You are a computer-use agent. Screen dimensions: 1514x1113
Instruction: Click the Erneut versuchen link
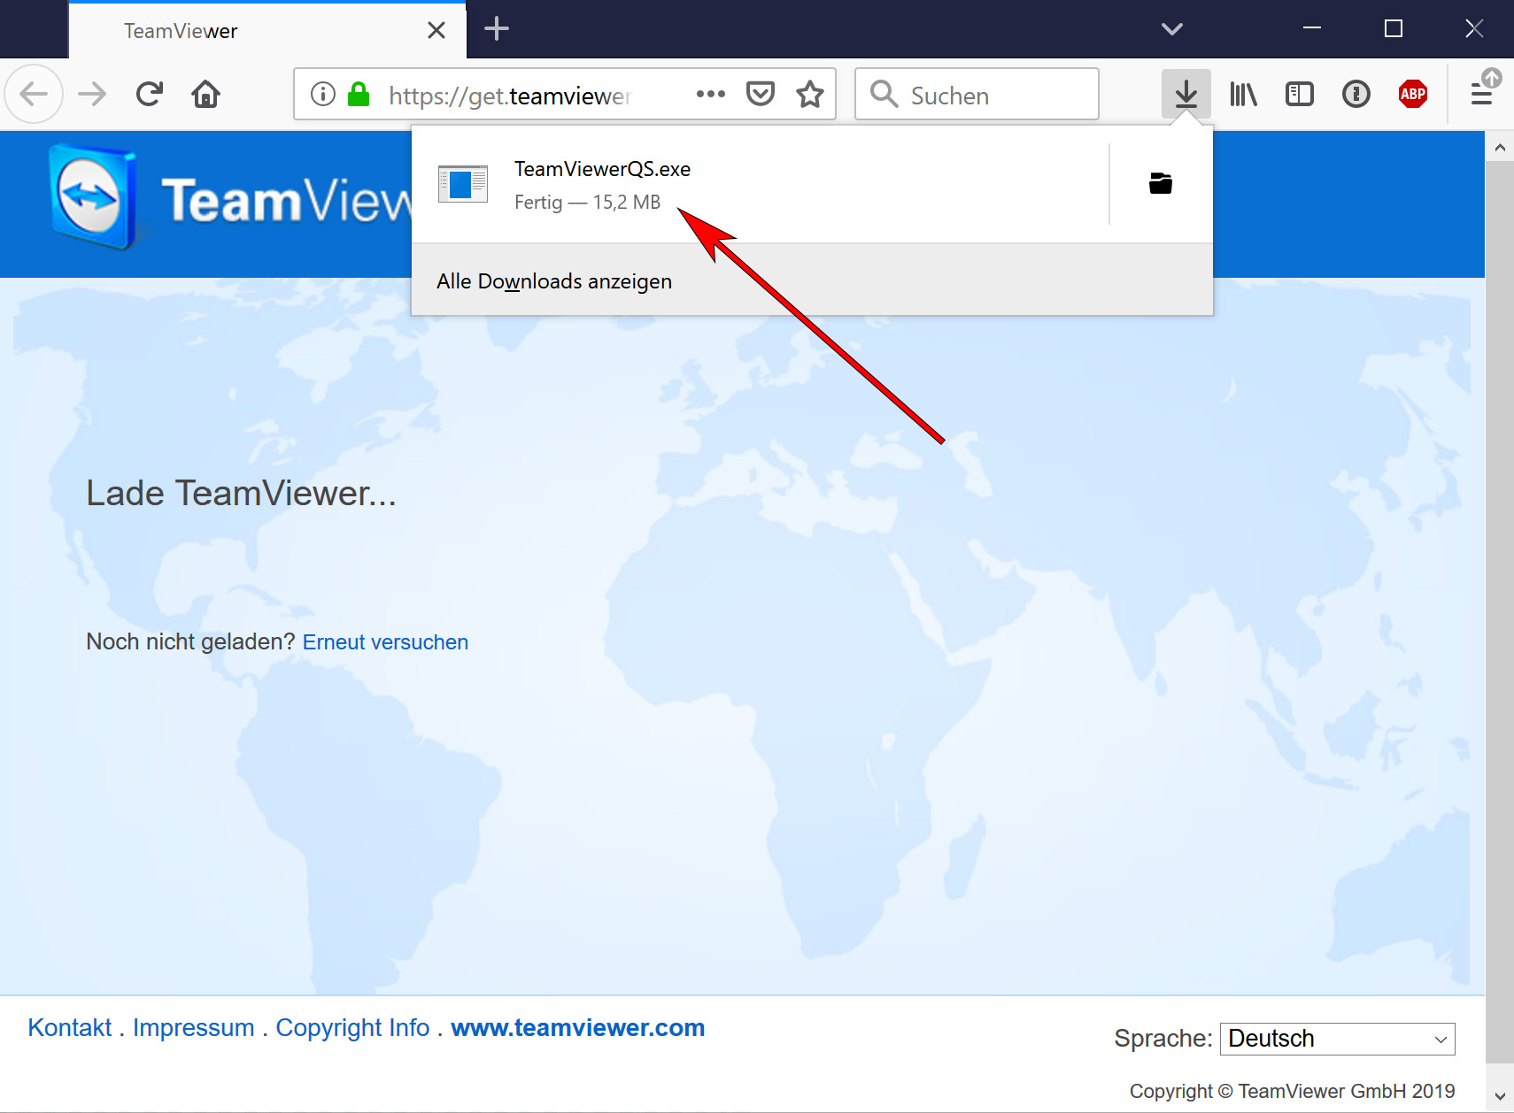(385, 642)
